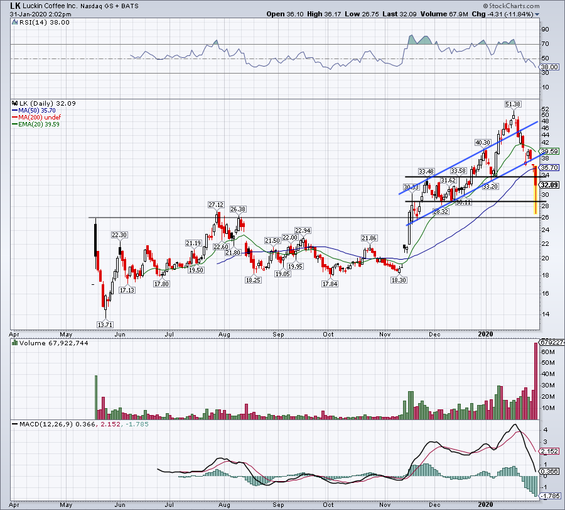This screenshot has height=510, width=565.
Task: Click the RSI(14) 38.00 panel label
Action: 45,23
